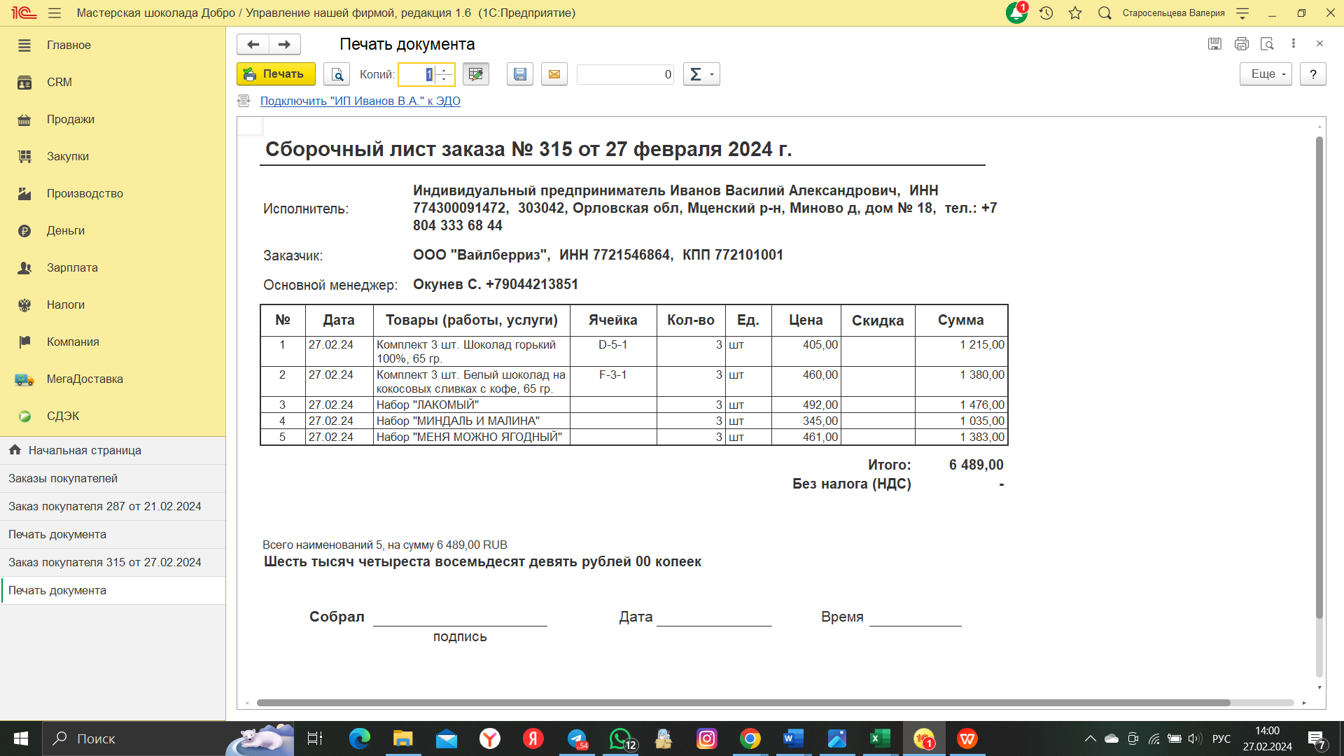Switch to Заказы покупателей tab

63,478
